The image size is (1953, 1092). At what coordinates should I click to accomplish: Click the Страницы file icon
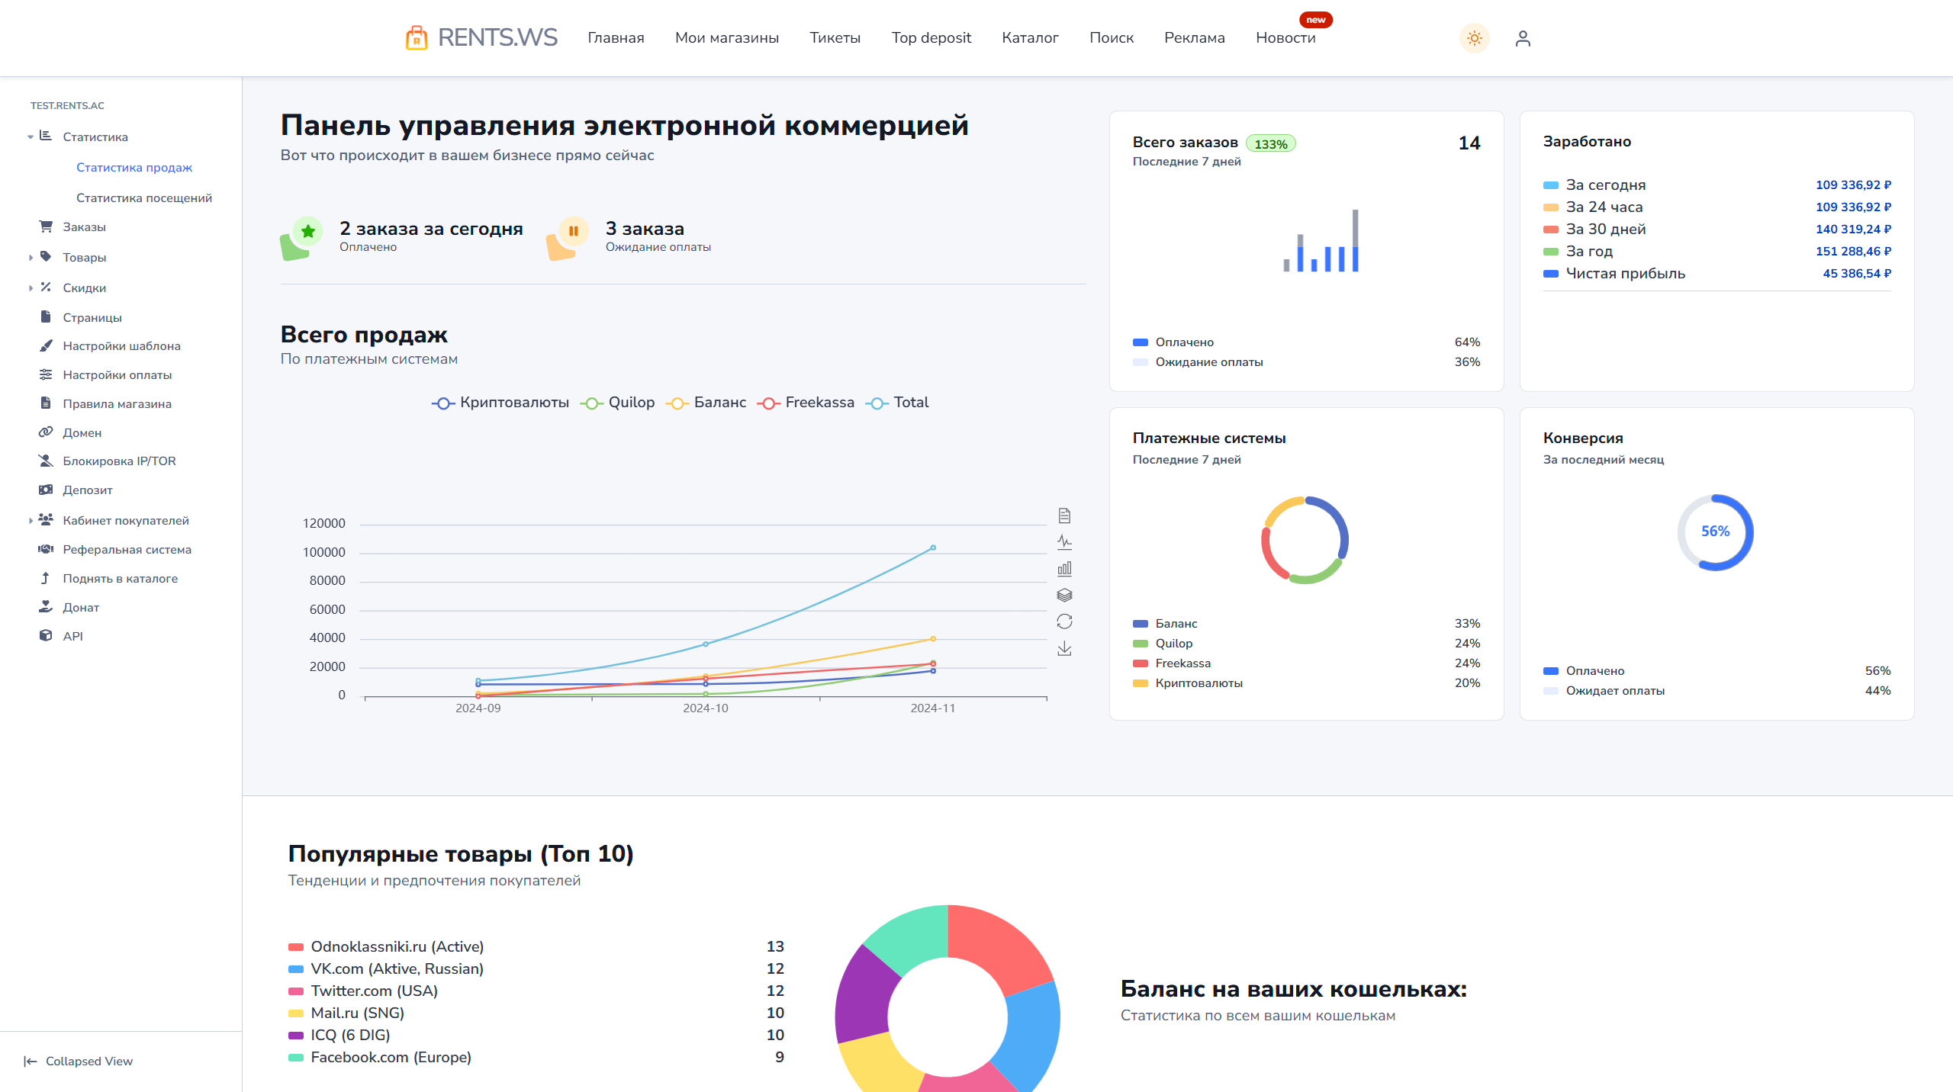tap(46, 317)
